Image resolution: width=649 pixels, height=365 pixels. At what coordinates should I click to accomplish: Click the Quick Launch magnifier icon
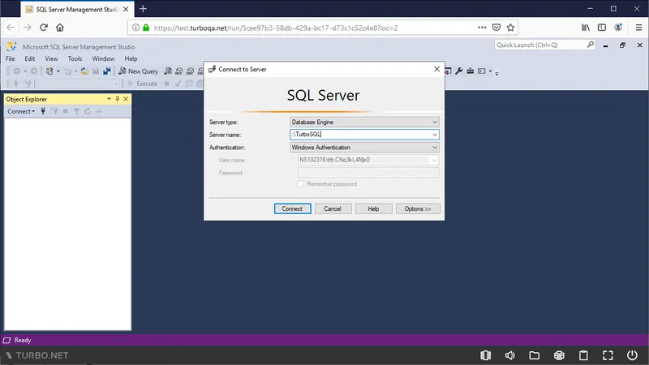tap(591, 45)
